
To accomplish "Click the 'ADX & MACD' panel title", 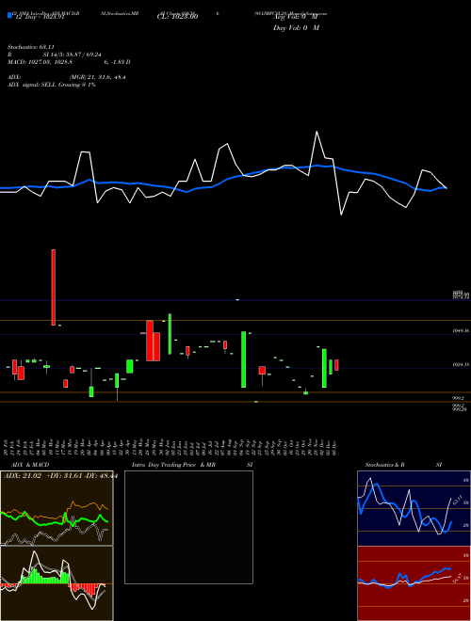I will (30, 465).
